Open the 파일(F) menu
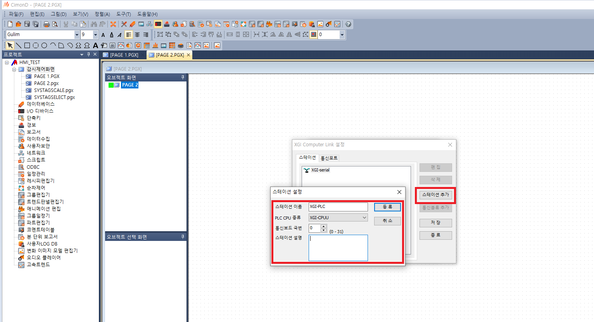The width and height of the screenshot is (594, 322). tap(16, 14)
